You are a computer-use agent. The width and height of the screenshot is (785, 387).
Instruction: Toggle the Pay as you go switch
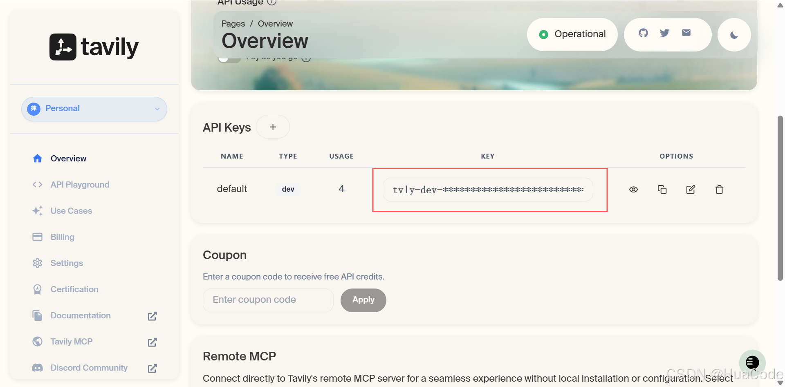coord(229,59)
